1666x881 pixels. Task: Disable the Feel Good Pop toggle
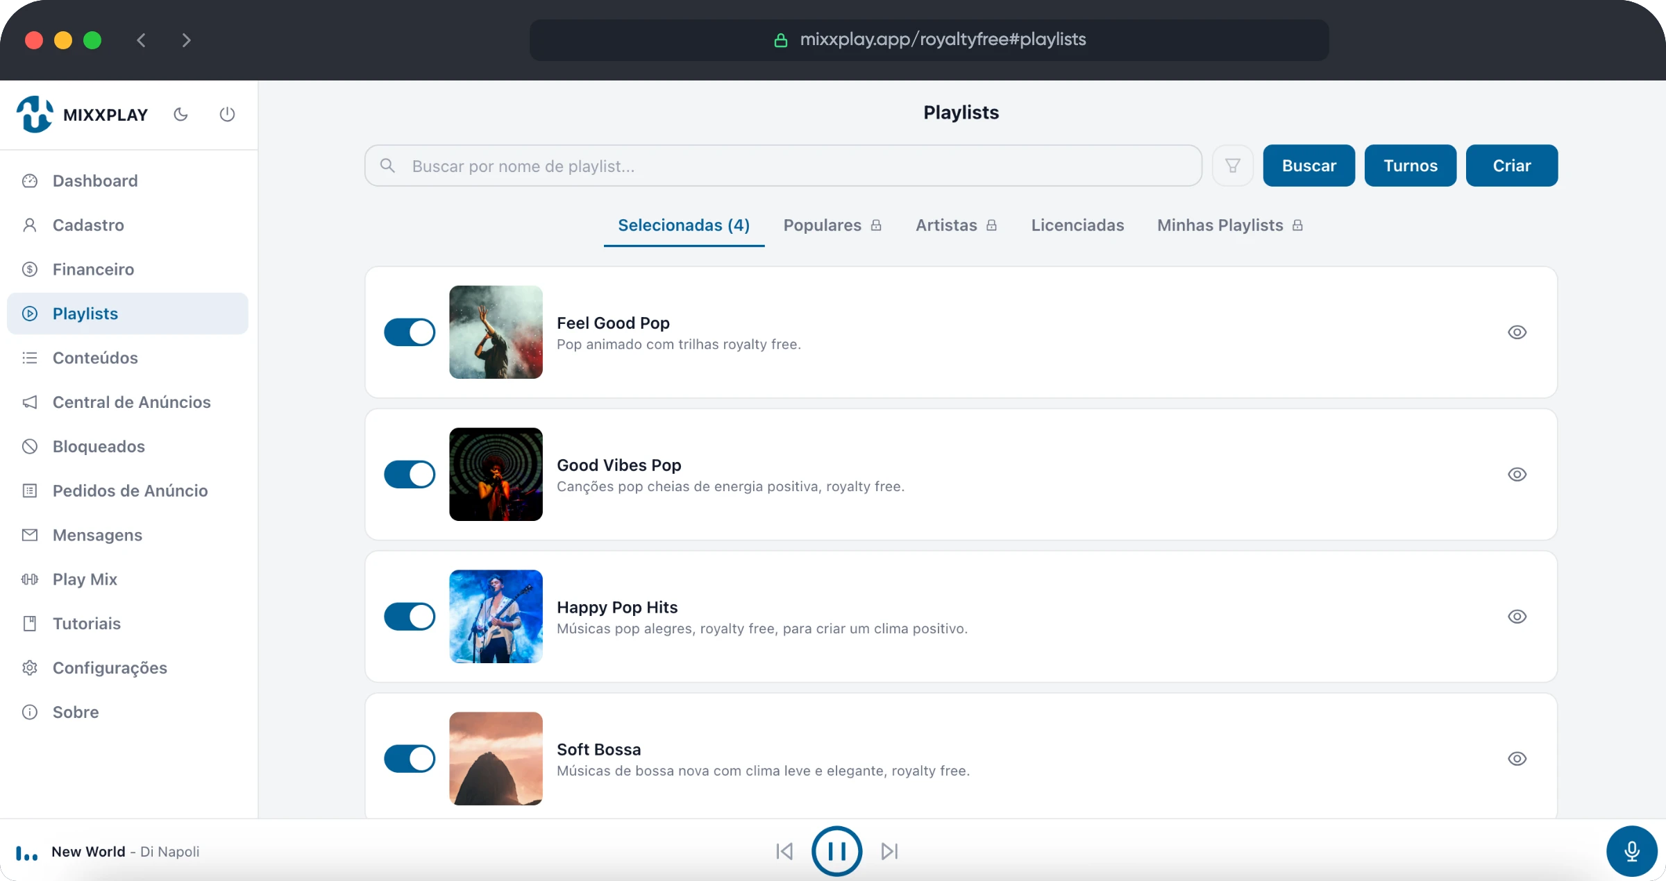pos(410,332)
